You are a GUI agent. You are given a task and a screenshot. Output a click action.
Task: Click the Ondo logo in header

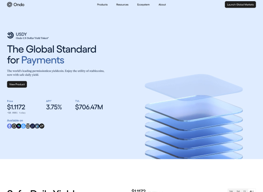pos(16,4)
